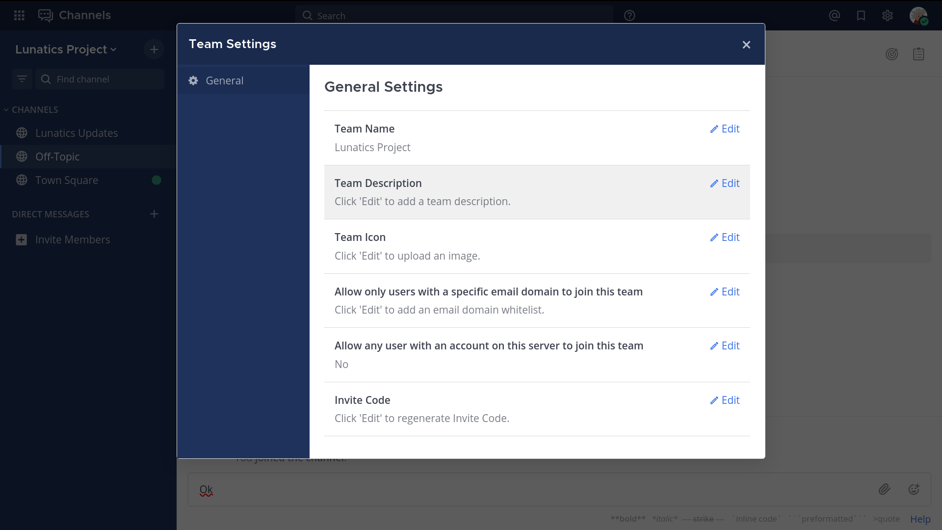Select the General settings tab
942x530 pixels.
224,80
